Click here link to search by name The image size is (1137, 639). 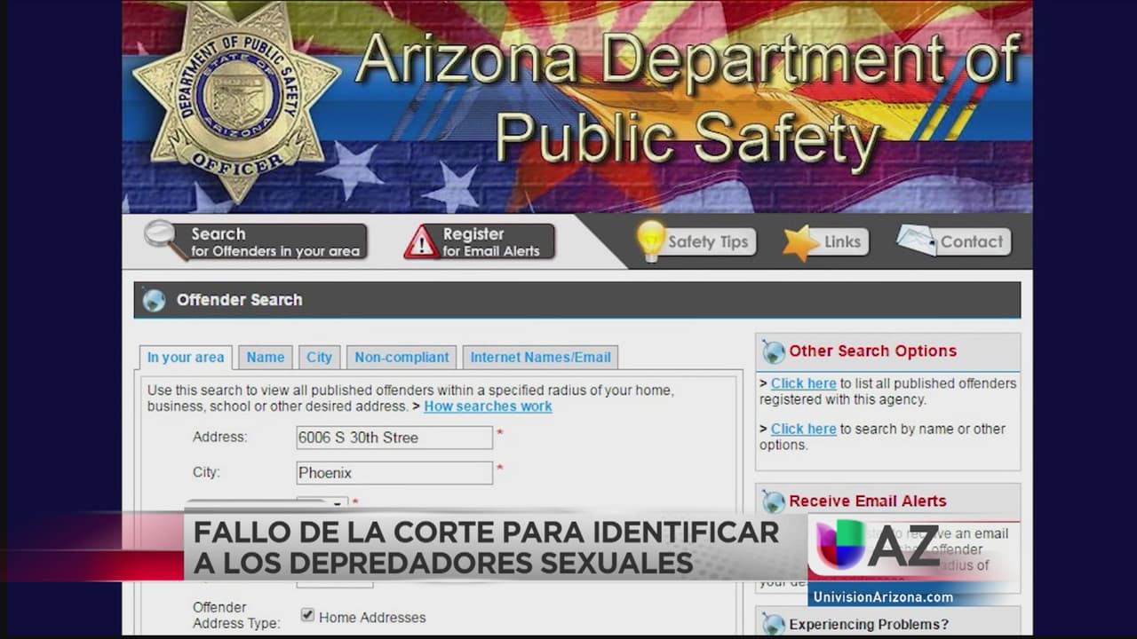[x=803, y=429]
